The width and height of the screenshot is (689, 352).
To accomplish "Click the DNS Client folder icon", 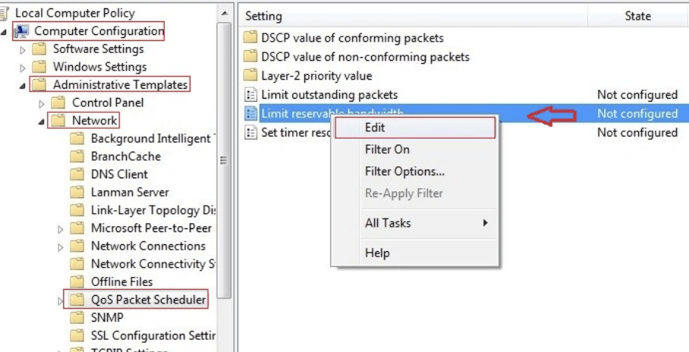I will pyautogui.click(x=77, y=174).
